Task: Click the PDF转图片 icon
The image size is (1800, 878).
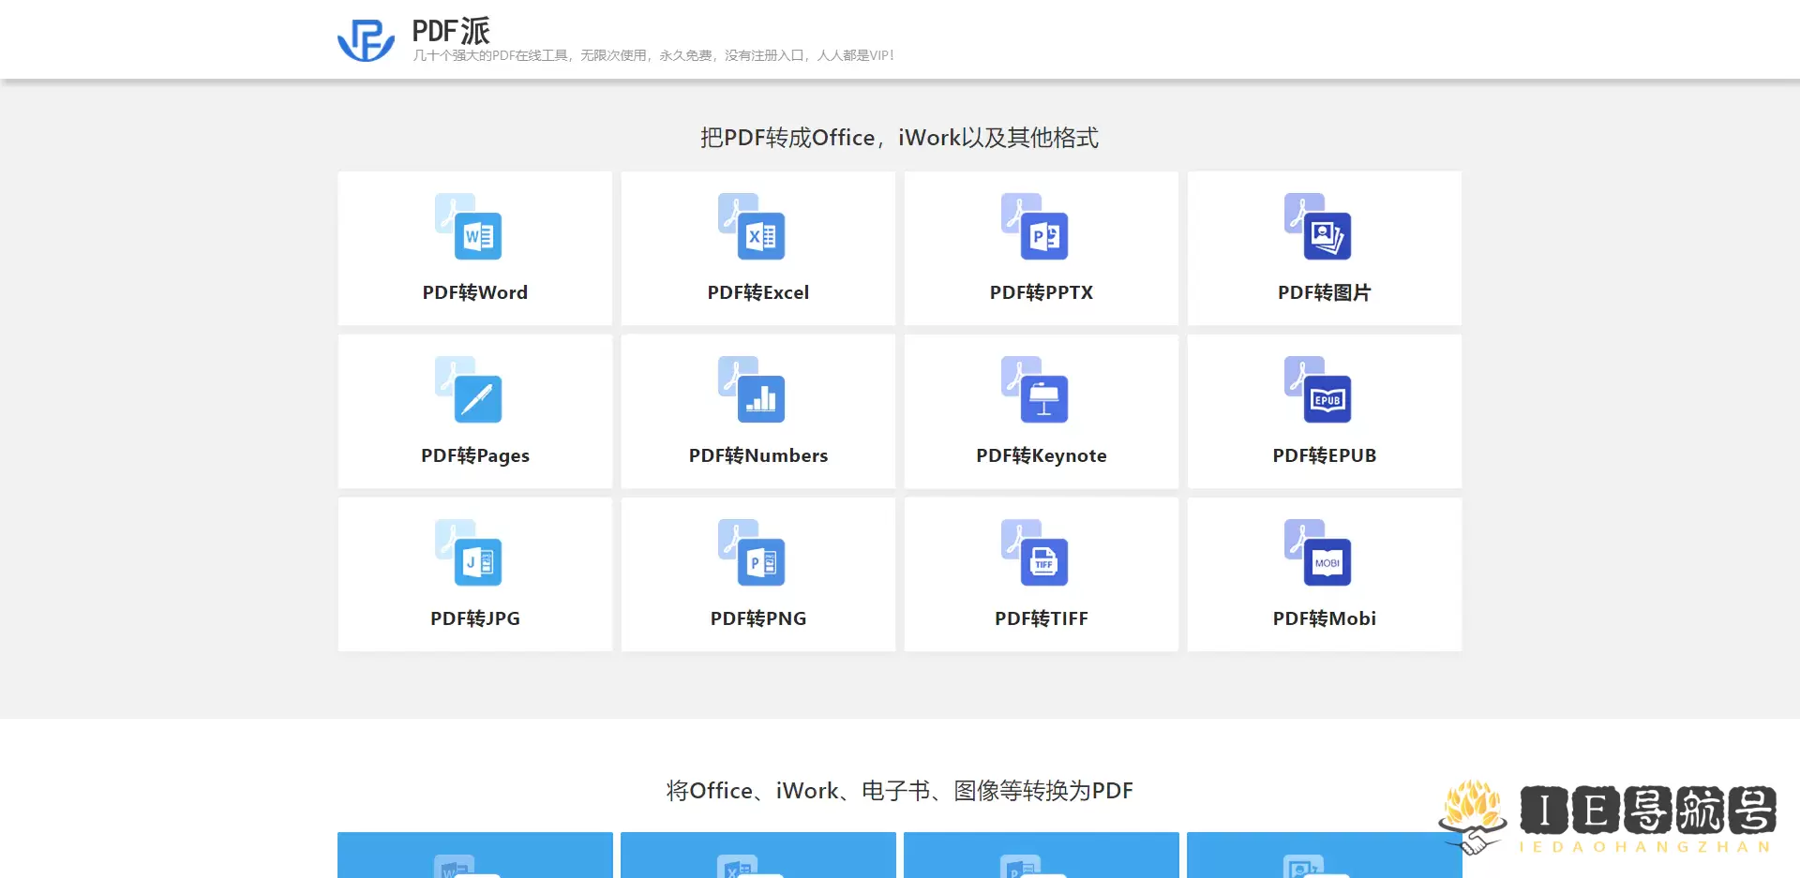Action: pyautogui.click(x=1318, y=226)
